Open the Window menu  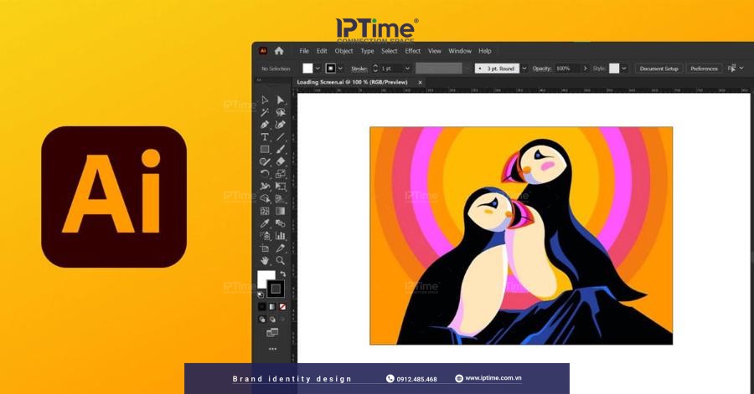pos(460,51)
